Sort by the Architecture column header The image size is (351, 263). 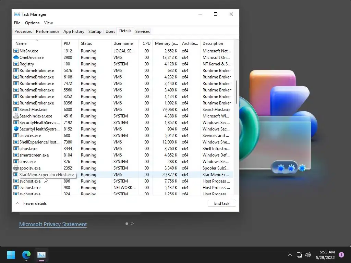(190, 43)
